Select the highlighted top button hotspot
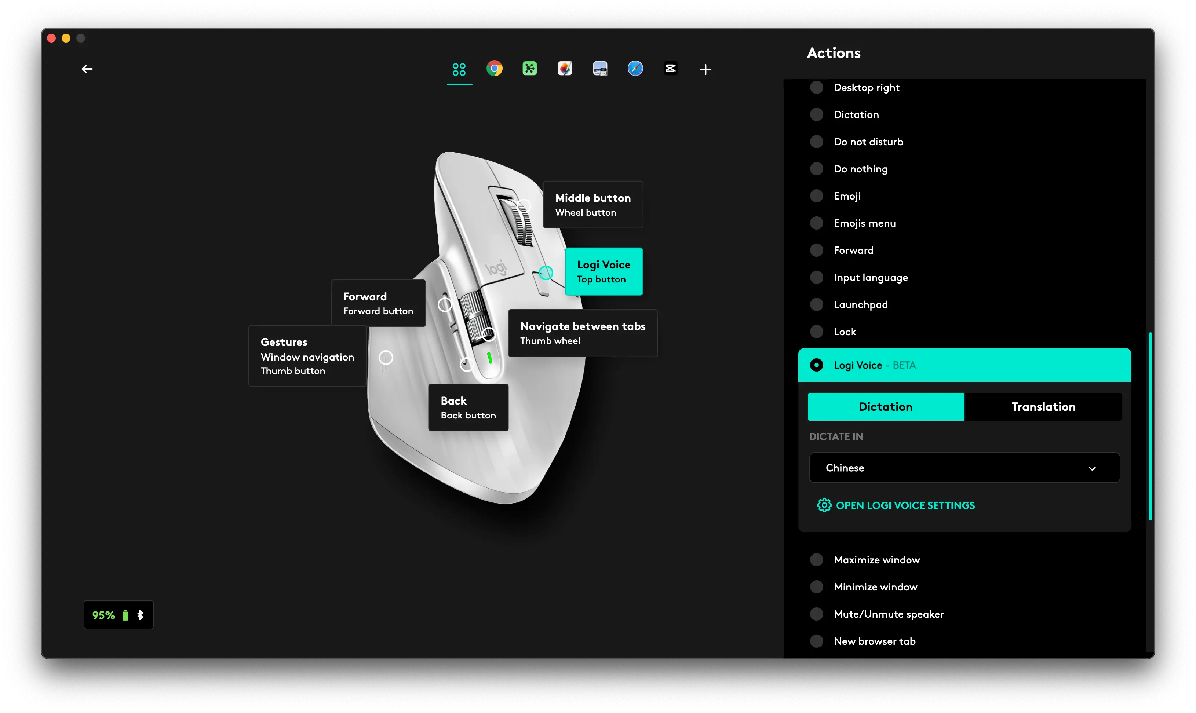1196x713 pixels. pos(546,273)
